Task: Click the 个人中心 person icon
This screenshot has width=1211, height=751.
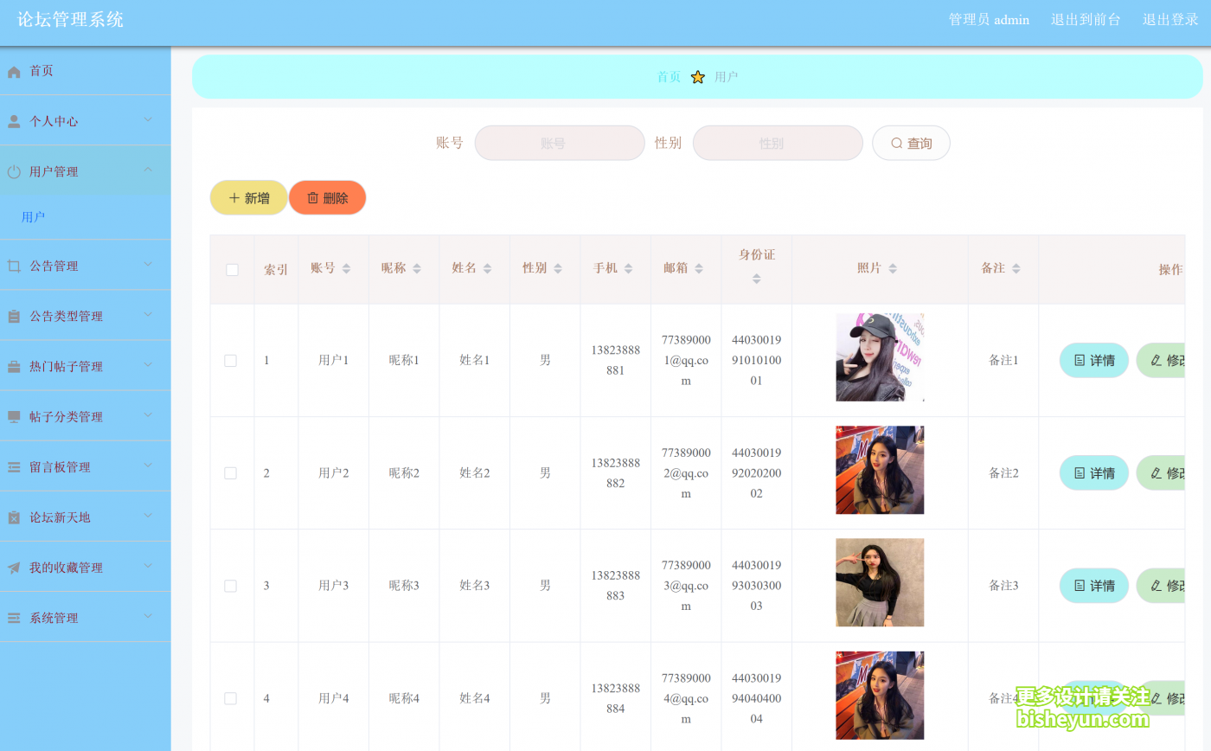Action: (12, 120)
